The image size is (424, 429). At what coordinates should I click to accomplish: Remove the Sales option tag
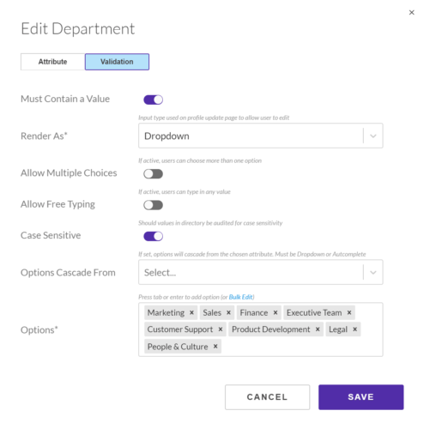click(x=228, y=312)
